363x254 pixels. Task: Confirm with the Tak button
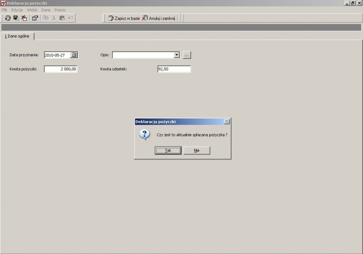168,150
